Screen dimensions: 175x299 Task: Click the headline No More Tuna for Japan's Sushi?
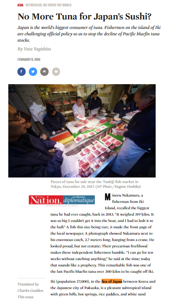tap(85, 16)
